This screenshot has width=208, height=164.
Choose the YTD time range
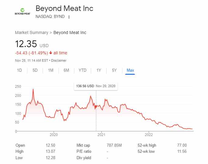(x=83, y=70)
